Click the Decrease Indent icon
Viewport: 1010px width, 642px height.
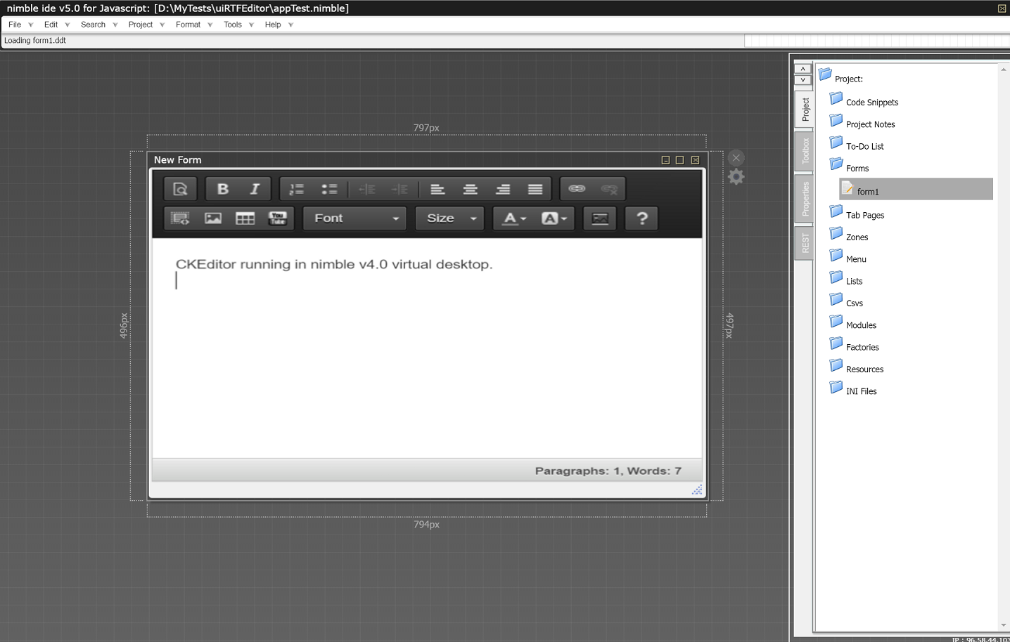[x=367, y=189]
